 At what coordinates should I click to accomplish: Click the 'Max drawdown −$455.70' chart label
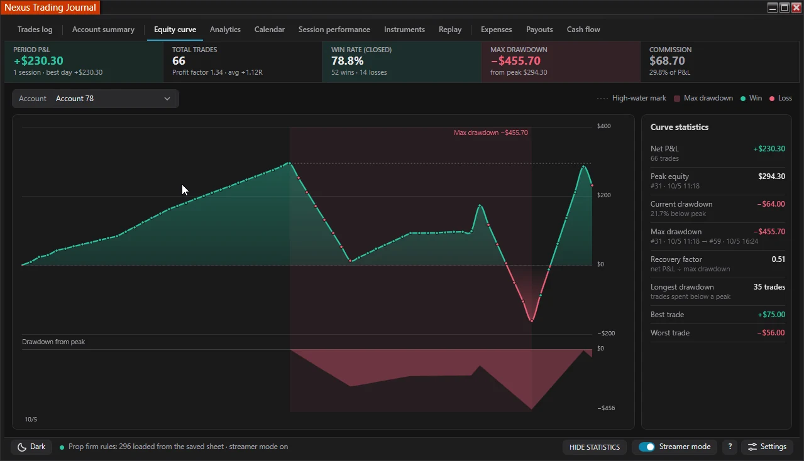(491, 133)
